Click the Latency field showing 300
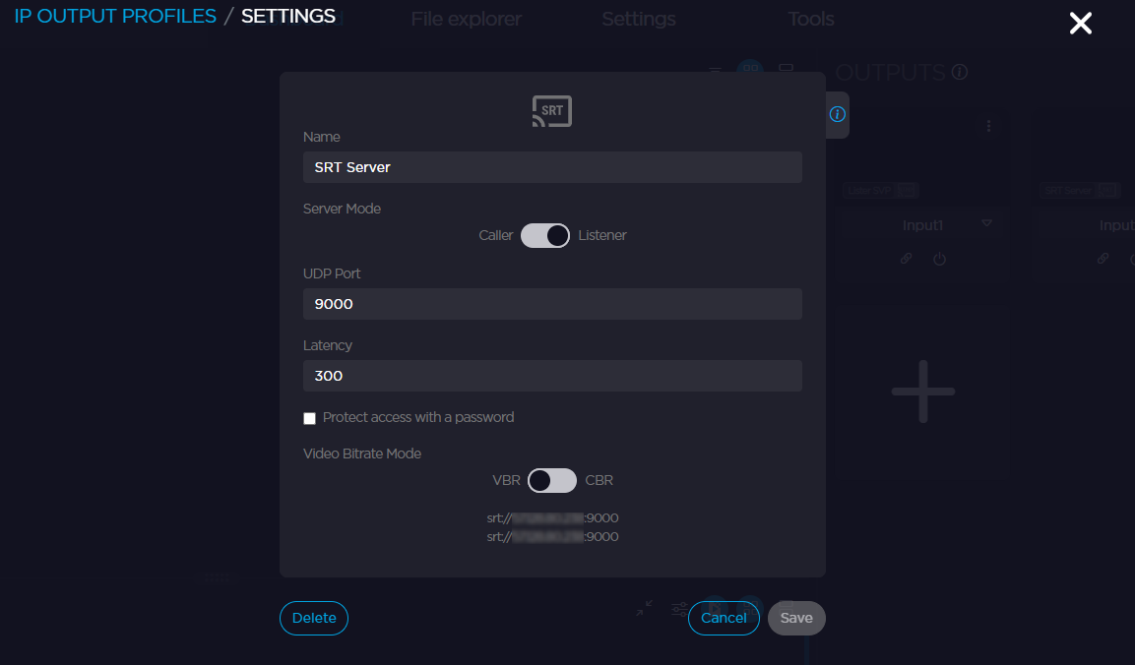This screenshot has height=665, width=1135. [552, 376]
